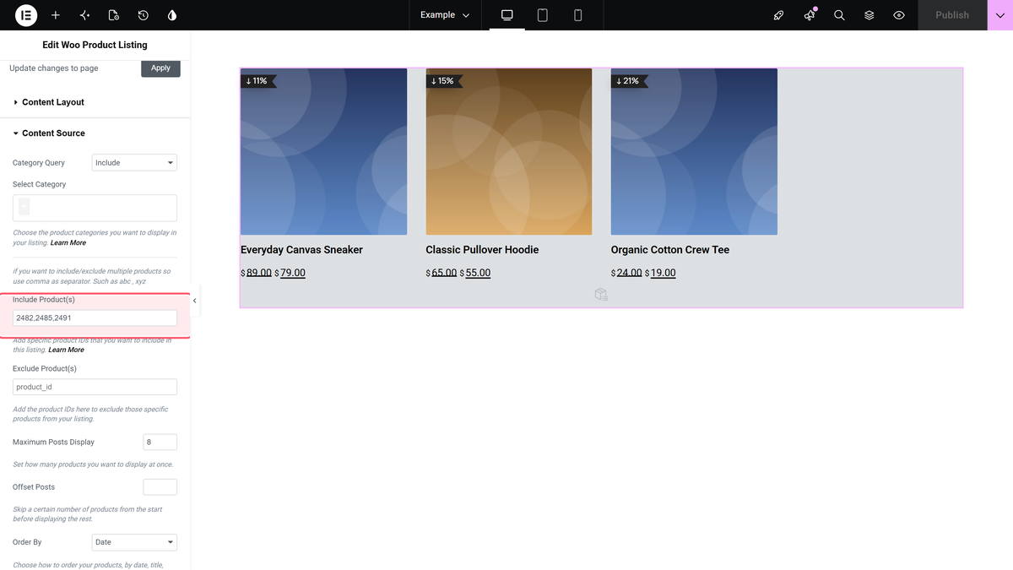Open Learn More link under Include Product(s)
This screenshot has width=1013, height=570.
pyautogui.click(x=66, y=350)
